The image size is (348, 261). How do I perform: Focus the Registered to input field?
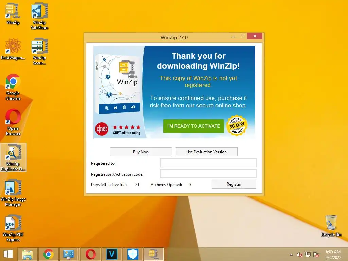[x=208, y=163]
